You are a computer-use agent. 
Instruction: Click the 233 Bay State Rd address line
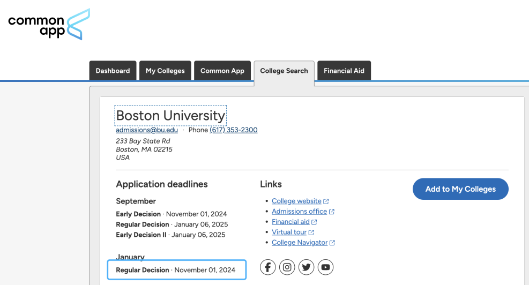(x=143, y=141)
